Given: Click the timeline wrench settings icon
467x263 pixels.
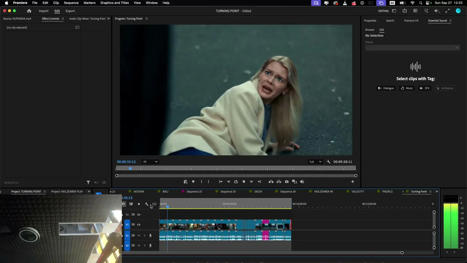Looking at the screenshot, I should (147, 204).
